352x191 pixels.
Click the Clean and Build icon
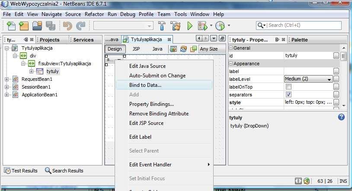[x=175, y=26]
